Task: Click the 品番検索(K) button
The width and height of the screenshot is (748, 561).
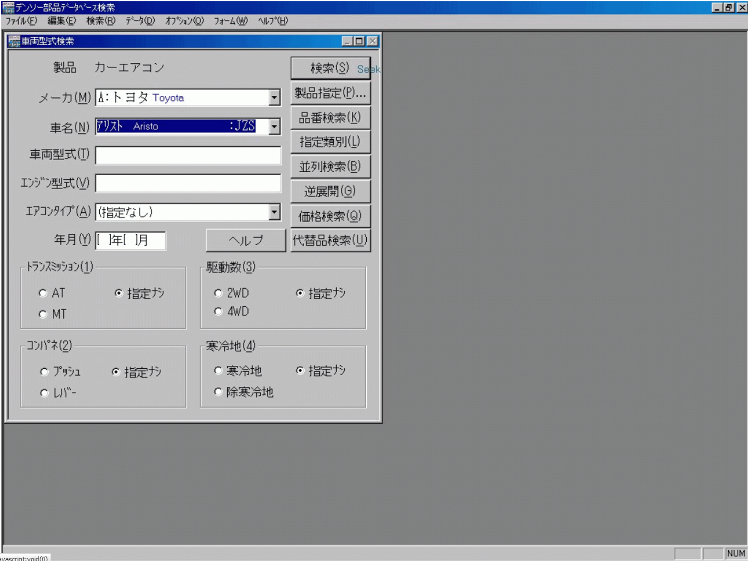Action: pos(330,118)
